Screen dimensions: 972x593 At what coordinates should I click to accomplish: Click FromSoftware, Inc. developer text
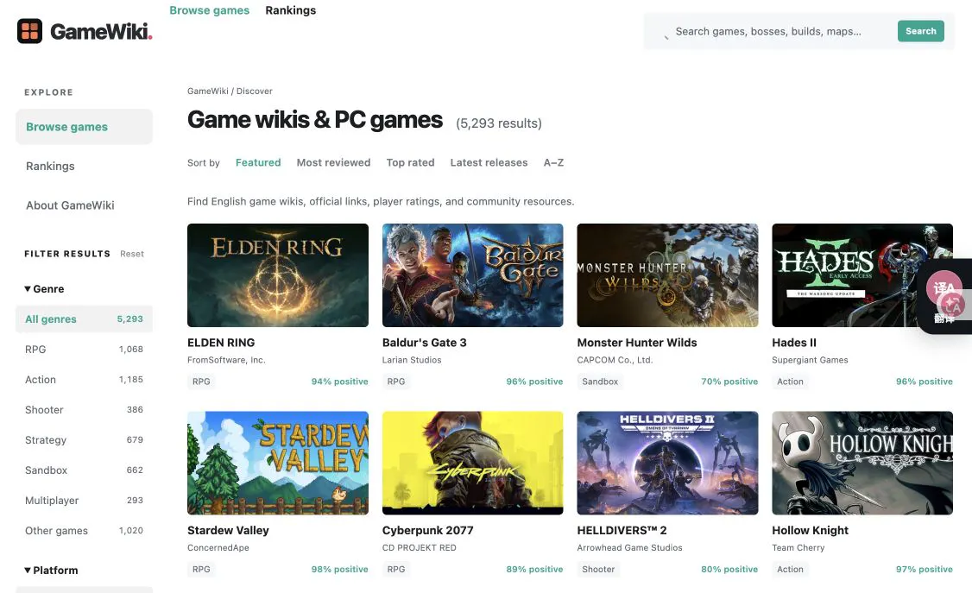point(226,360)
